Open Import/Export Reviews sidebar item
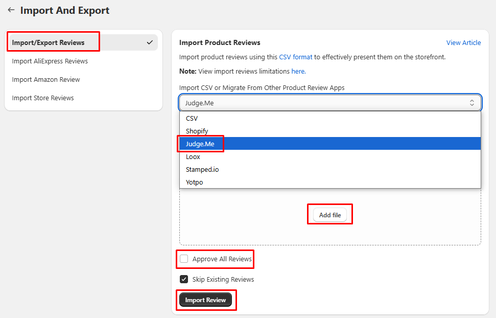 tap(83, 42)
